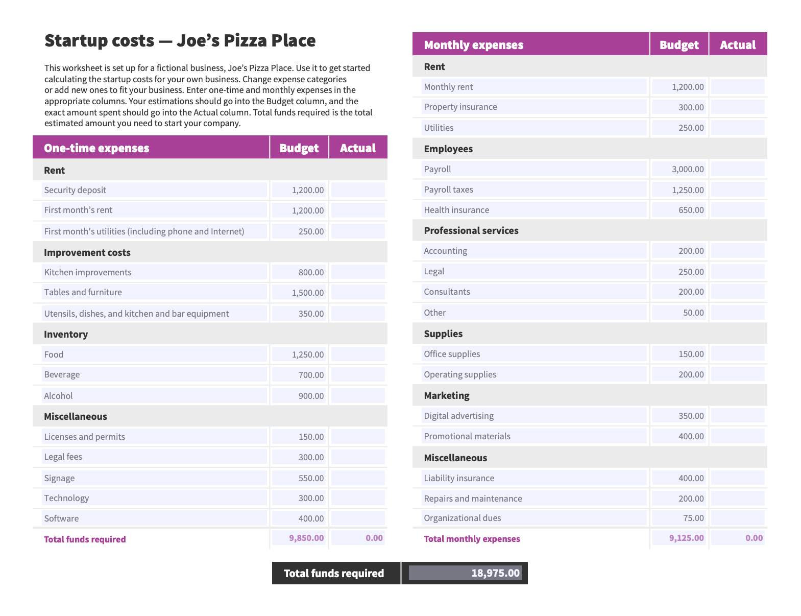Click the grand total 18,975.00 field
The image size is (801, 616).
pos(465,573)
